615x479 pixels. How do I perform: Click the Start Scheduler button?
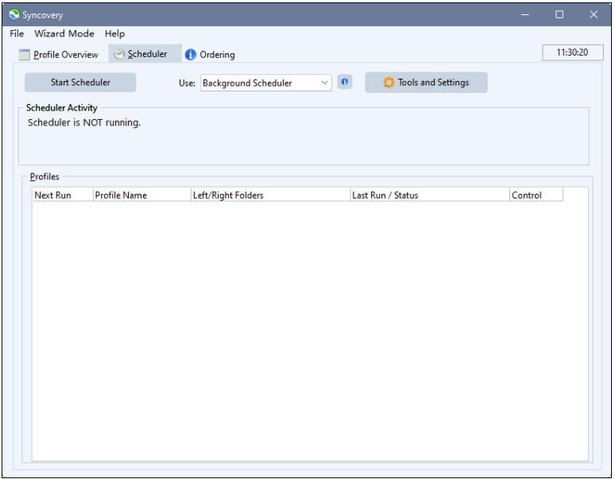pos(80,83)
